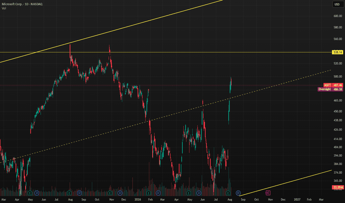Select the upper solid yellow trendline
The width and height of the screenshot is (345, 203).
point(111,32)
